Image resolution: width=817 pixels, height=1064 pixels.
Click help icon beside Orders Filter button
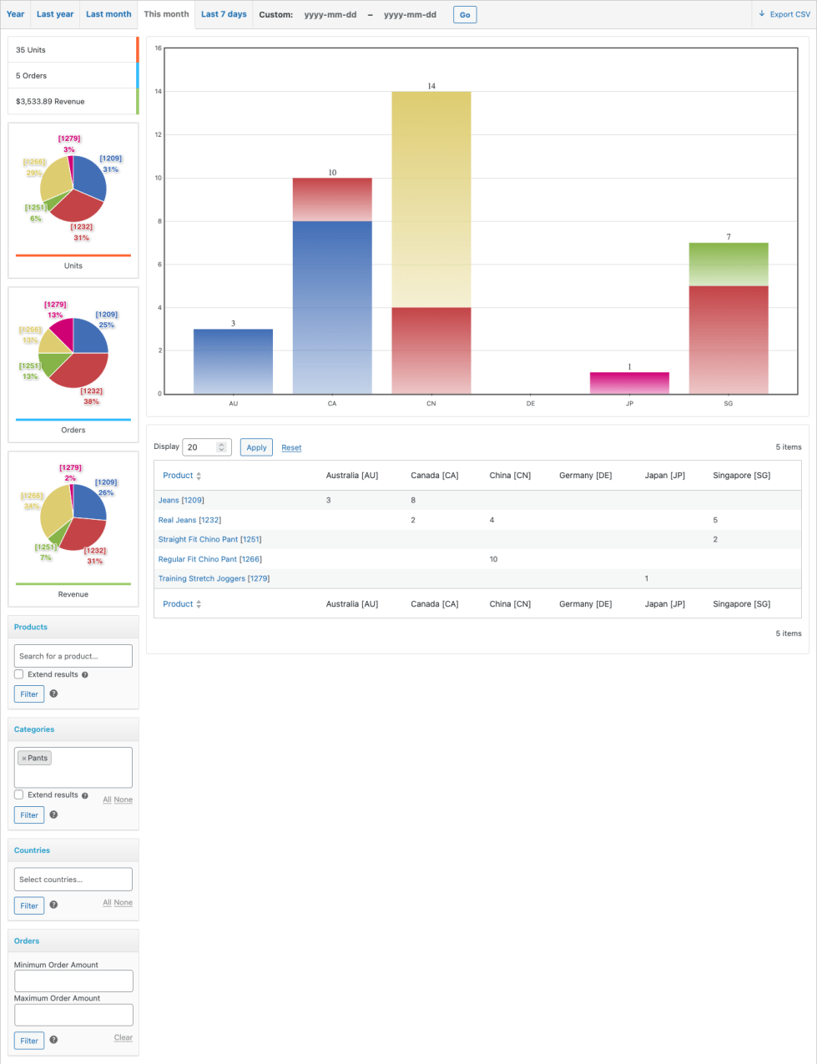[53, 1040]
